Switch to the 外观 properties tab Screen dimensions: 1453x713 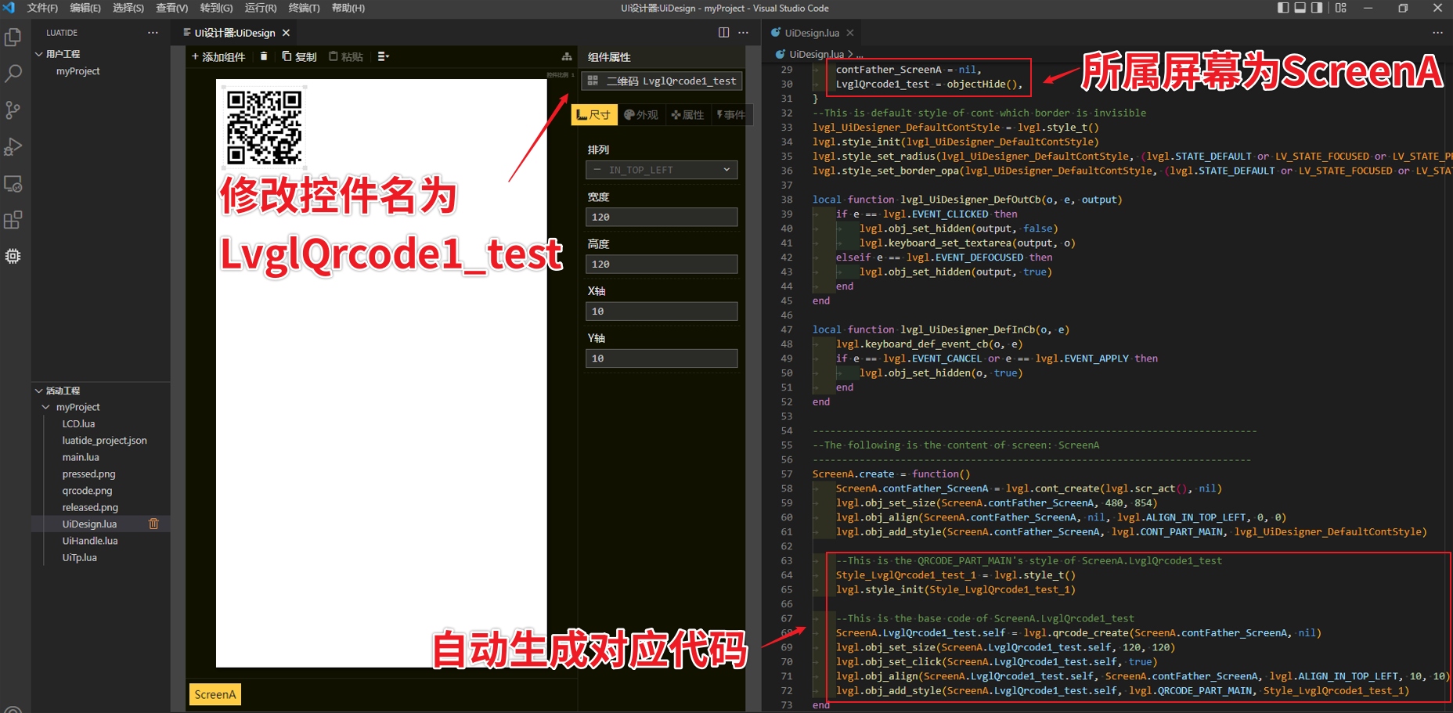(641, 114)
